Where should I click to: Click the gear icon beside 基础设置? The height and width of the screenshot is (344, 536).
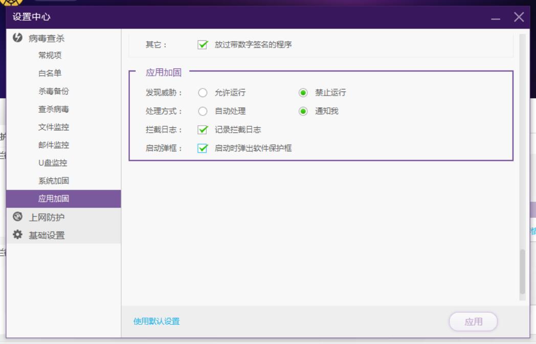pos(17,235)
